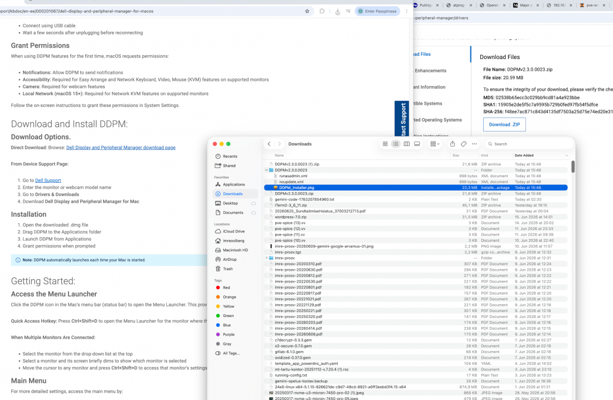This screenshot has height=400, width=613.
Task: Select Orange tag in Finder sidebar
Action: tap(229, 297)
